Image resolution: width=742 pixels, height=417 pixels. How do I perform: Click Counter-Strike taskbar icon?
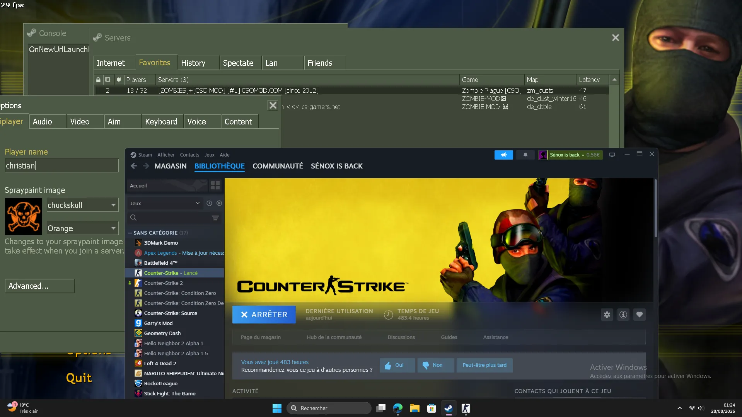466,408
